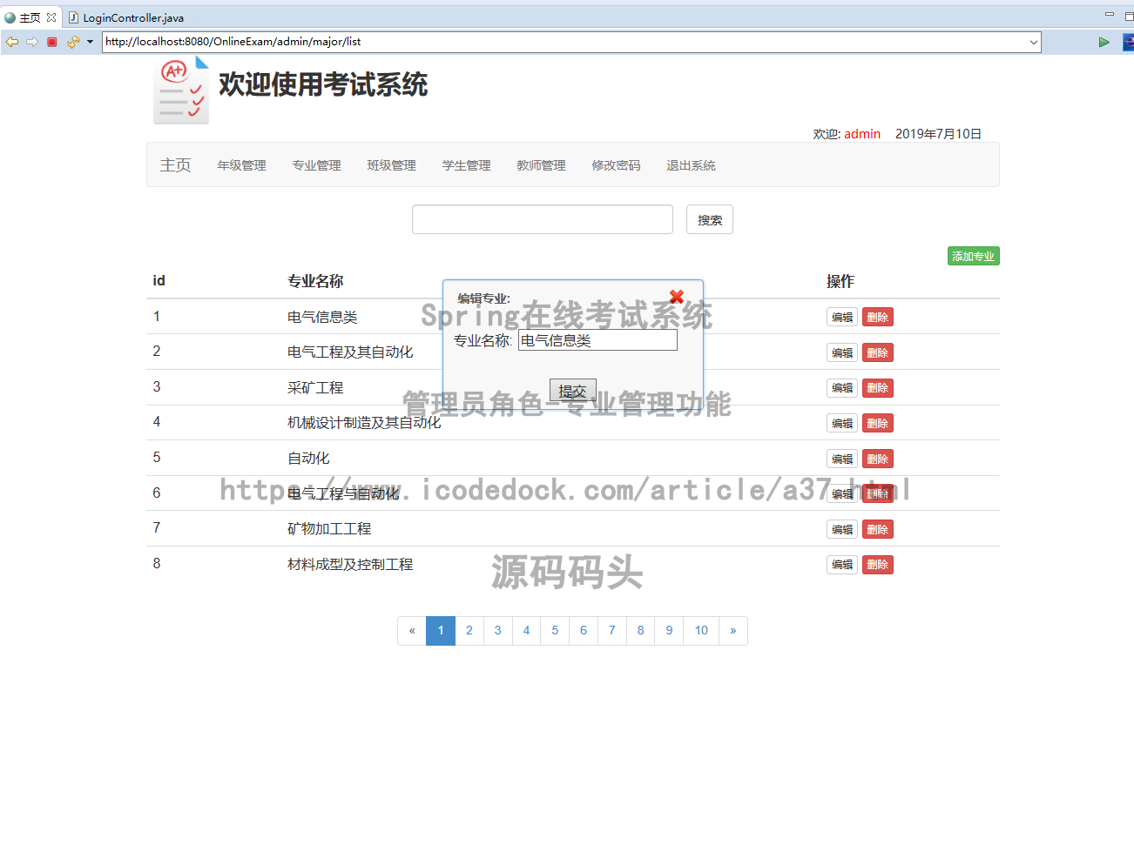Click the browser back arrow icon
The width and height of the screenshot is (1134, 845).
[x=12, y=42]
